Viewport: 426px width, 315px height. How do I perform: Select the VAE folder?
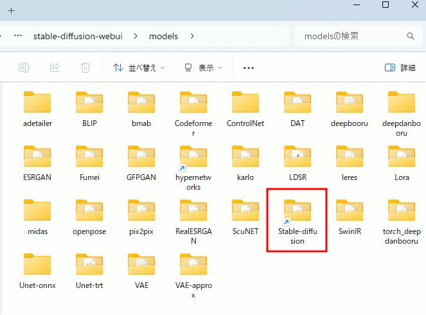(141, 271)
